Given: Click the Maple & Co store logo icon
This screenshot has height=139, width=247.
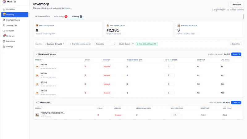Looking at the screenshot, I should tap(4, 2).
